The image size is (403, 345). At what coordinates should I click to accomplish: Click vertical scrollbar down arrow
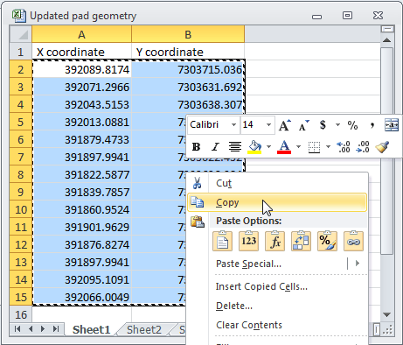coord(386,314)
